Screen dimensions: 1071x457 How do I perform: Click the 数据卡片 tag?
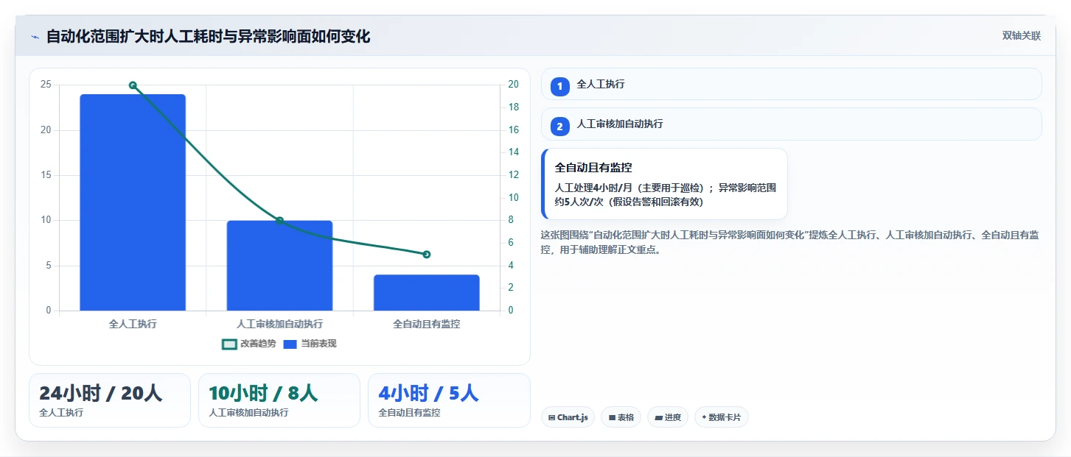click(x=721, y=417)
